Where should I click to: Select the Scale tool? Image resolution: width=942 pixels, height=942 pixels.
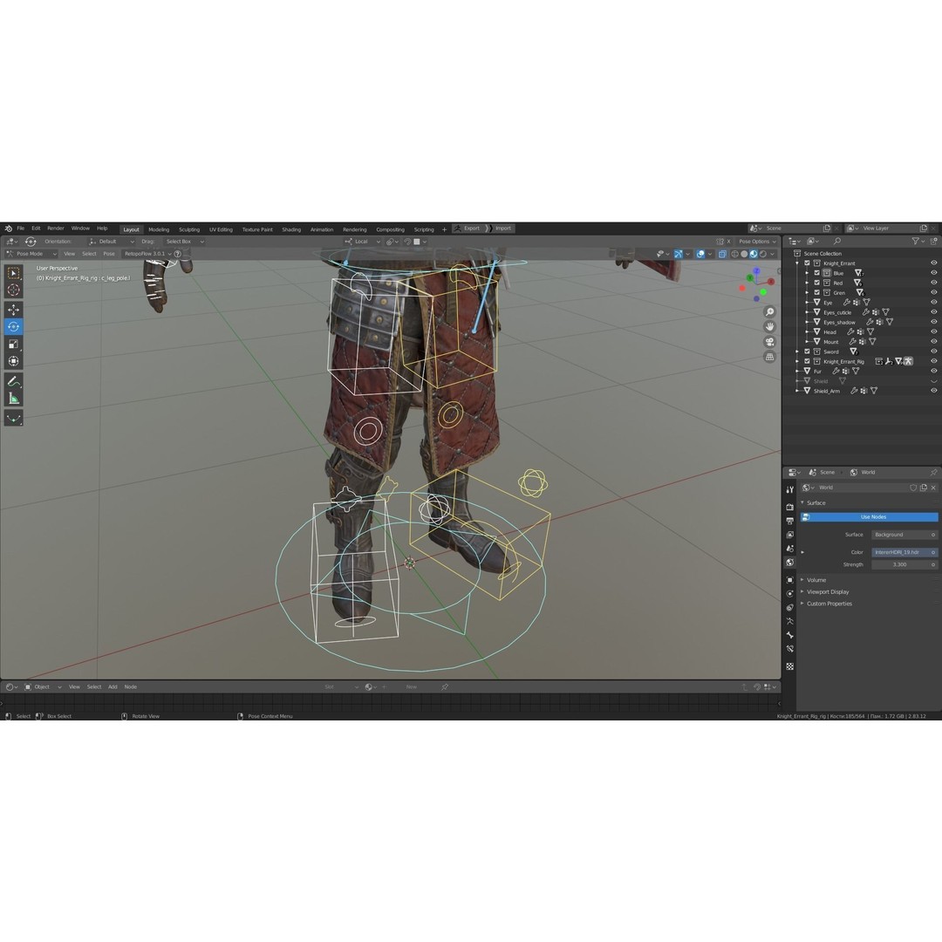click(x=13, y=345)
